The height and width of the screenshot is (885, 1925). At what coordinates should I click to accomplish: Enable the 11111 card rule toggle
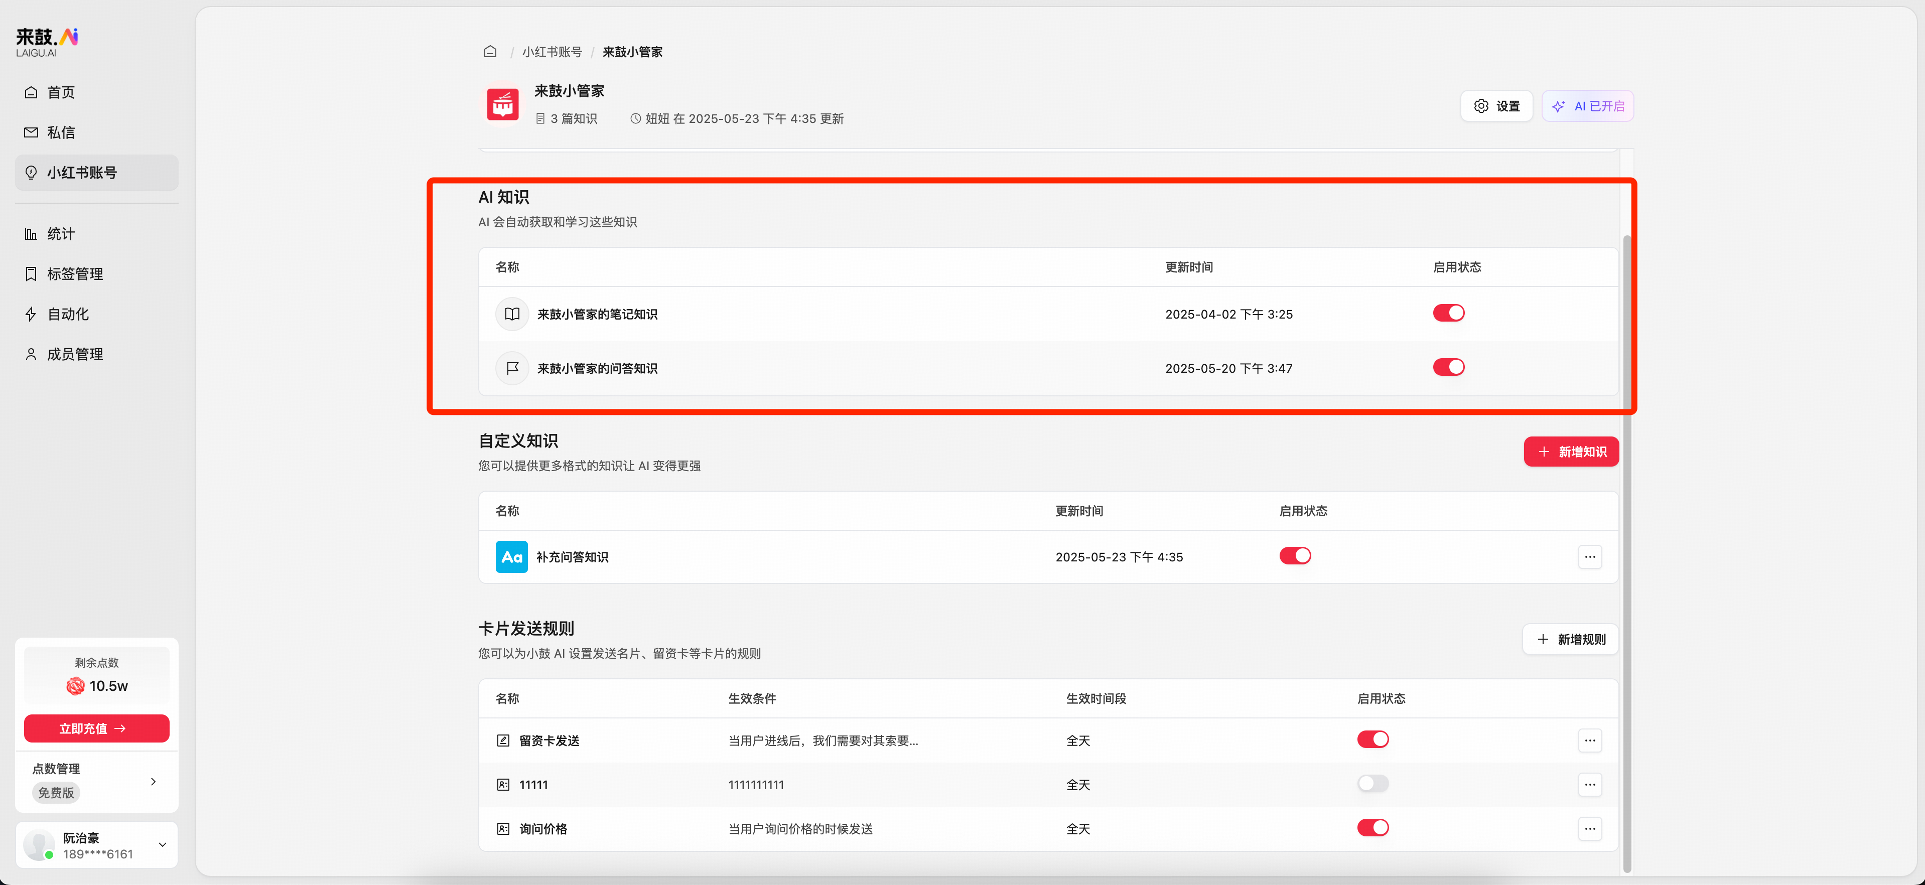tap(1373, 784)
